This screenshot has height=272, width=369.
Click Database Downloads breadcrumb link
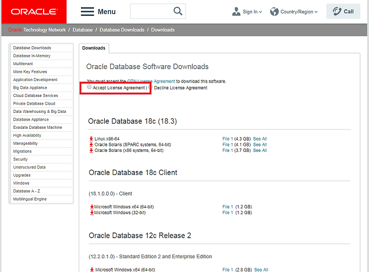tap(122, 30)
